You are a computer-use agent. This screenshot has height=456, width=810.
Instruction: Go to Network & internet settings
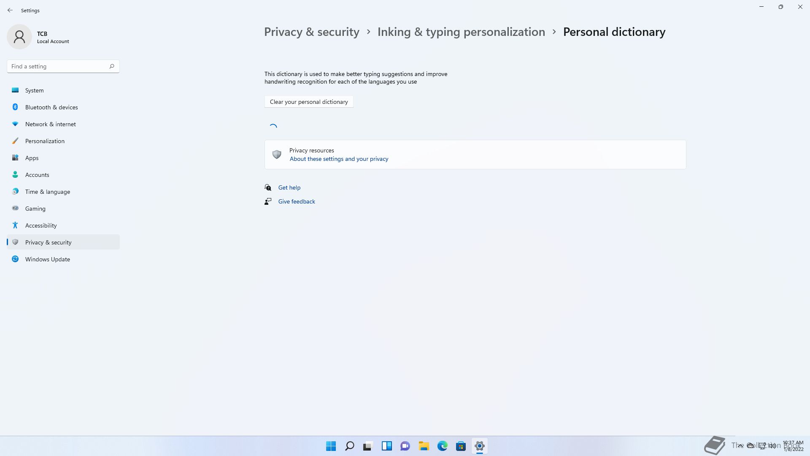click(50, 124)
